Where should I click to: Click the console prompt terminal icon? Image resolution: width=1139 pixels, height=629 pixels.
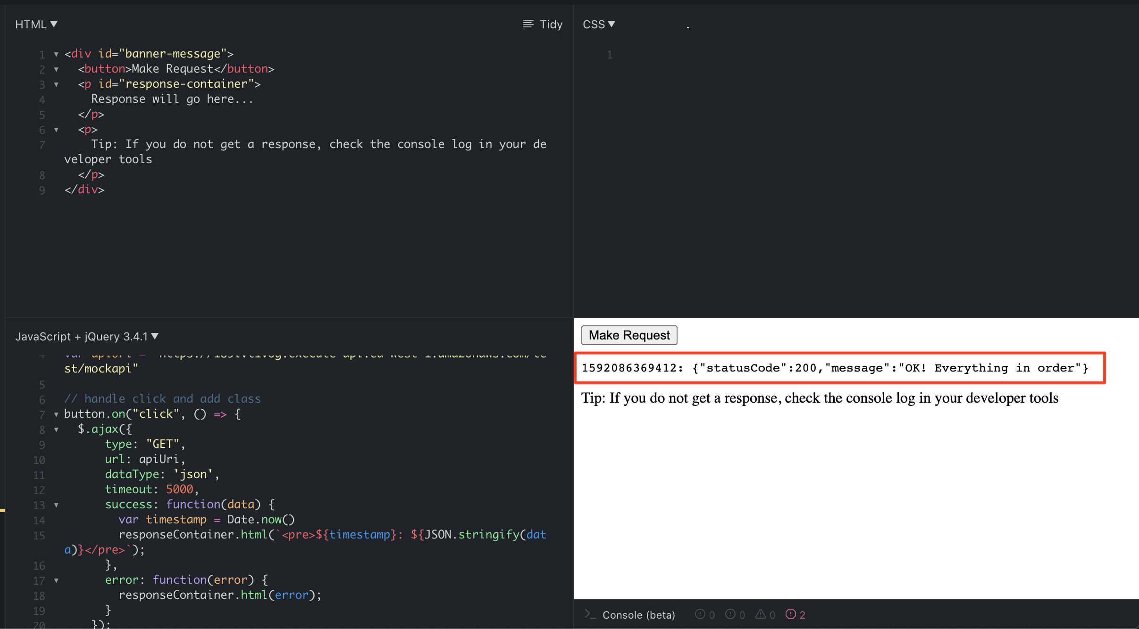point(590,614)
